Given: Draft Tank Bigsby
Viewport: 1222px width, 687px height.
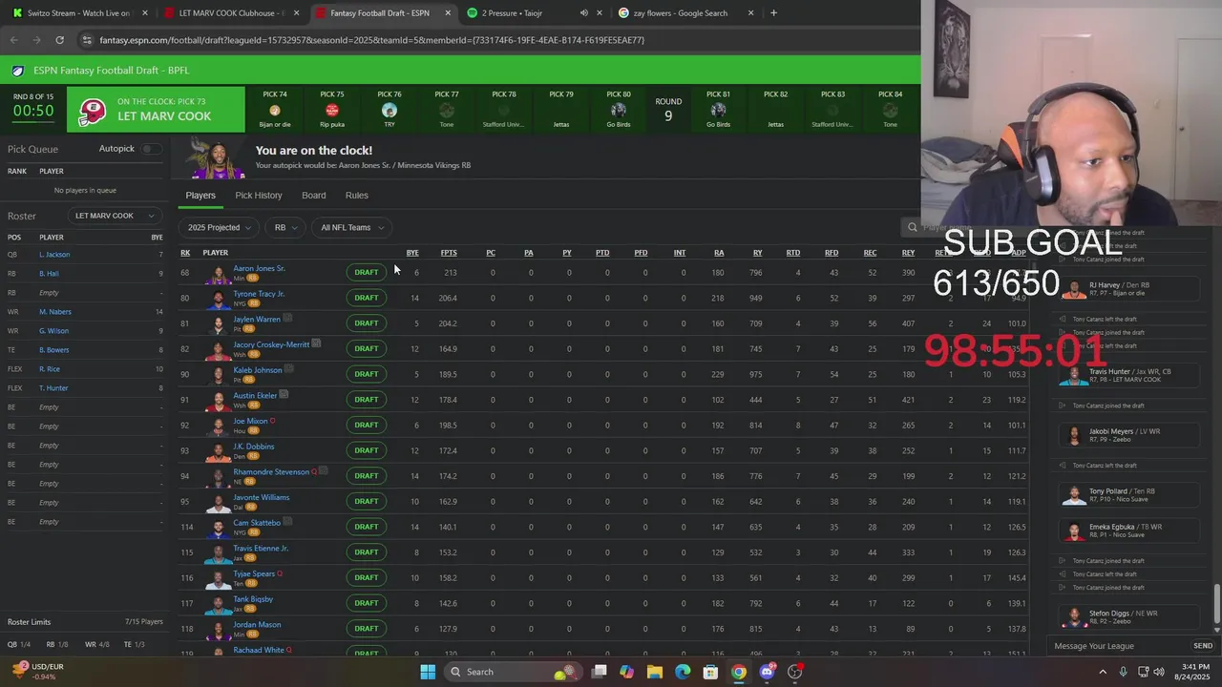Looking at the screenshot, I should click(x=367, y=603).
